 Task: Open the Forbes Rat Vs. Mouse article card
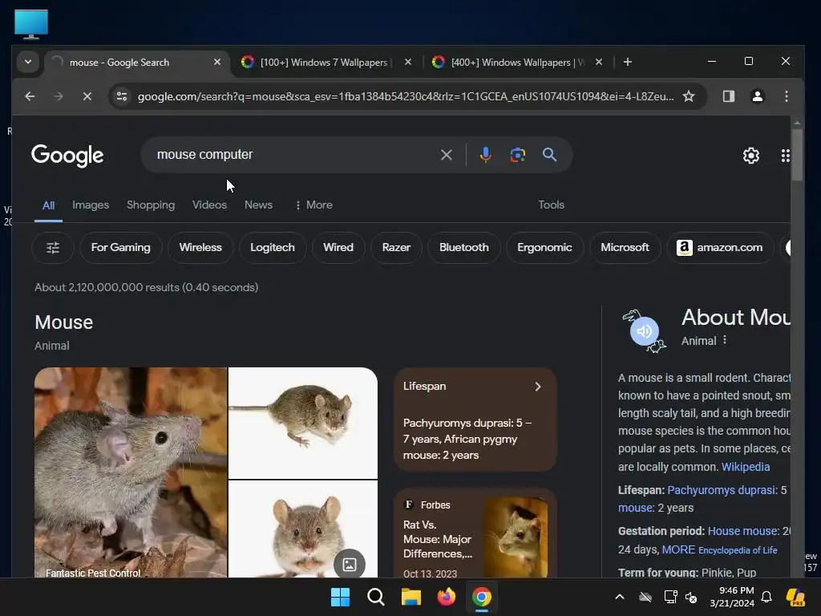[x=475, y=533]
